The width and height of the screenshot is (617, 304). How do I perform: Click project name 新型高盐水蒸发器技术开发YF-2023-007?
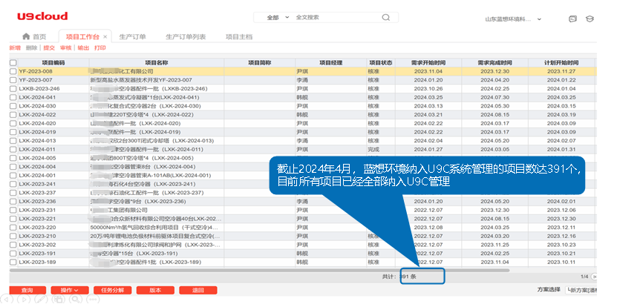[141, 80]
